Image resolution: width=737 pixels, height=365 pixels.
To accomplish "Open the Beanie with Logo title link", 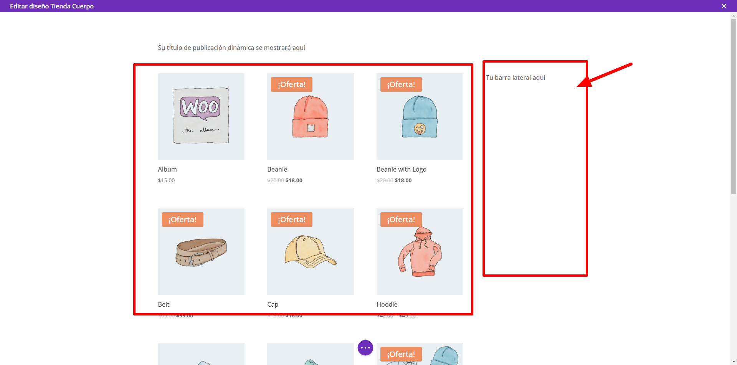I will (402, 169).
